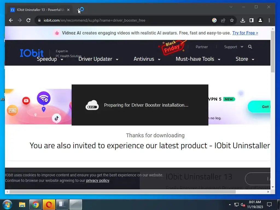
Task: Click the browser forward arrow
Action: tap(20, 20)
